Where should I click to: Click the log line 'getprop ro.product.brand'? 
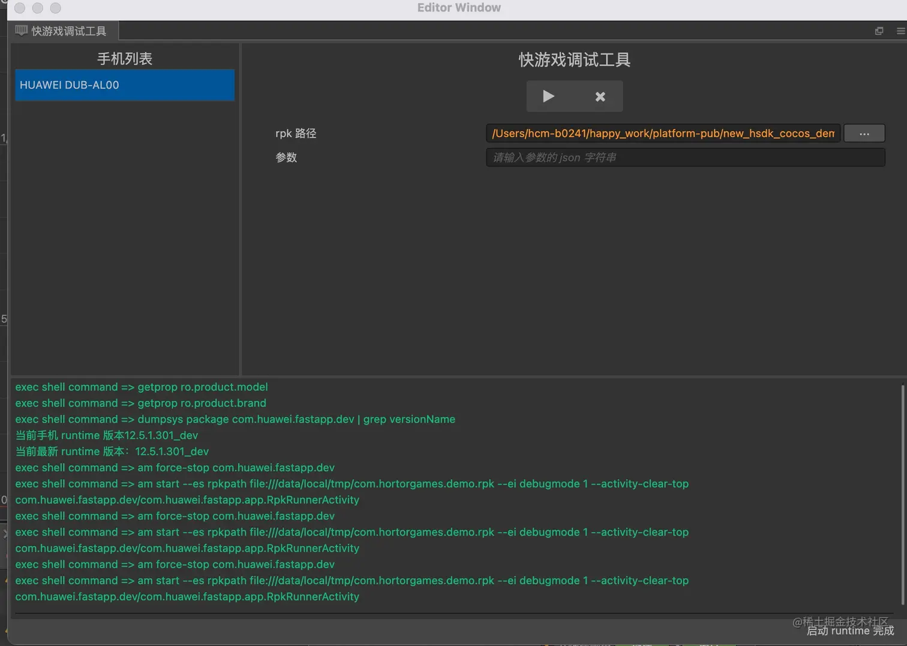(x=141, y=403)
